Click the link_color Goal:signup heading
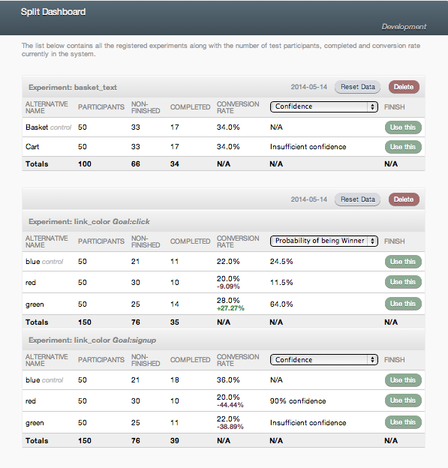Viewport: 448px width, 468px height. point(92,340)
